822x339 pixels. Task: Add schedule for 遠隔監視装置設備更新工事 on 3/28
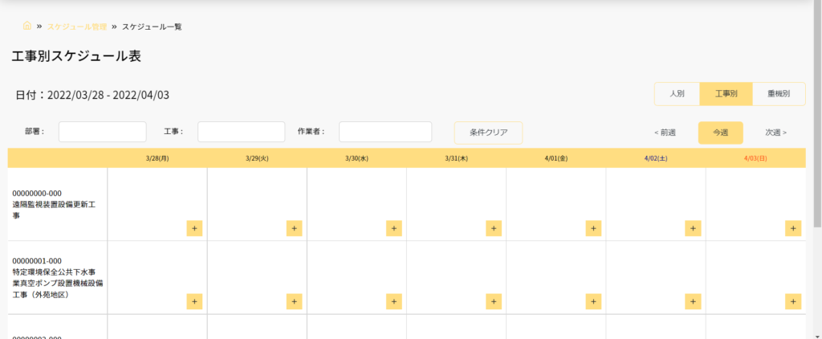coord(194,228)
